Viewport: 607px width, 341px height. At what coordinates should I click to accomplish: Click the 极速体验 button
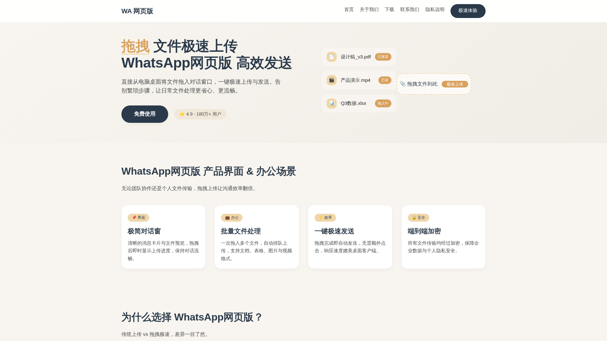pos(468,11)
